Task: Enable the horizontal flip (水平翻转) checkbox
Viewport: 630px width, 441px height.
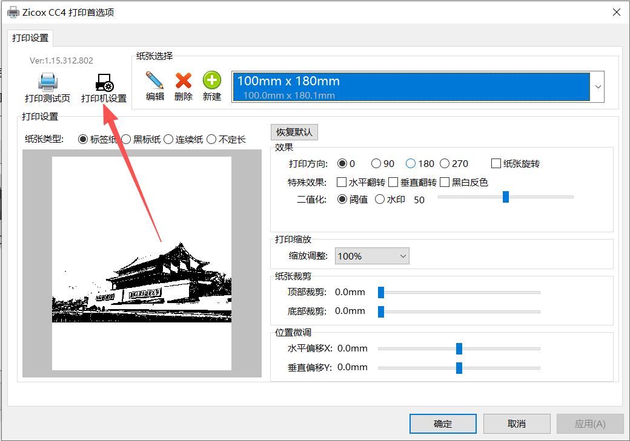Action: tap(342, 182)
